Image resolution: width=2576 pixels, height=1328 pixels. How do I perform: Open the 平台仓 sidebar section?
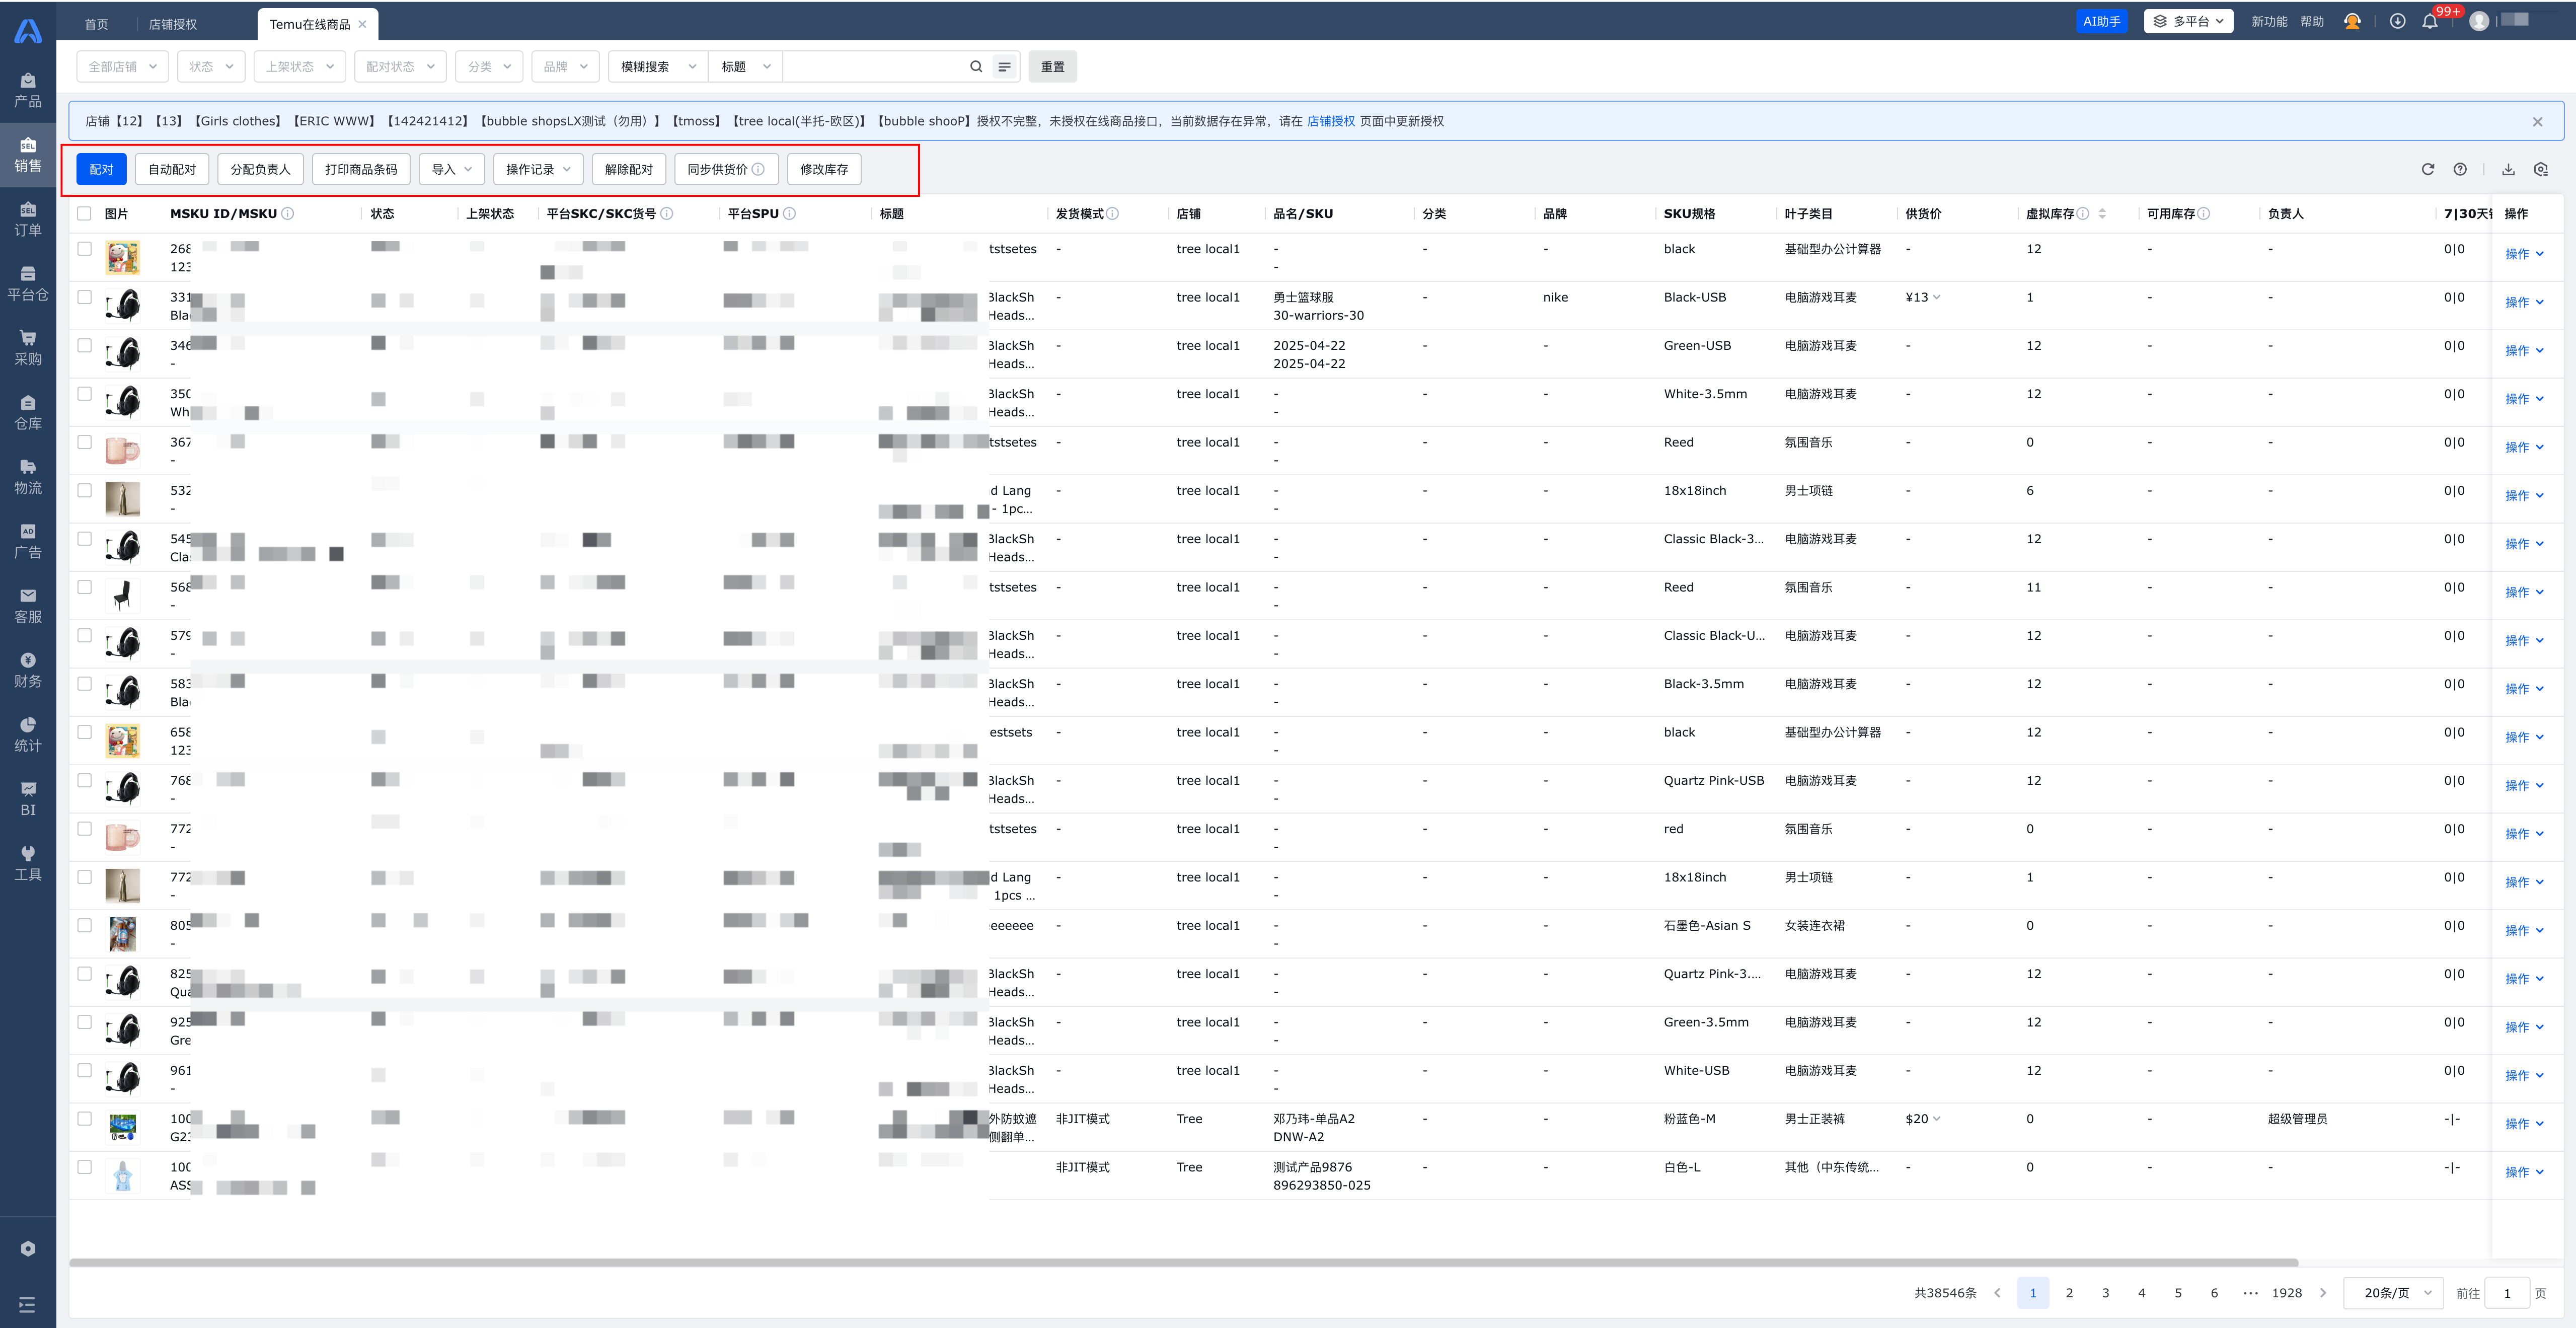[28, 285]
